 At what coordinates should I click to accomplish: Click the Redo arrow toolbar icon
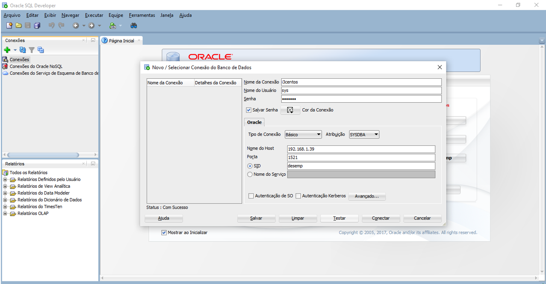(61, 26)
